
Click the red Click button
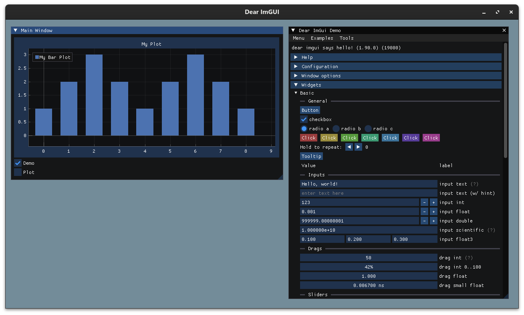(308, 138)
